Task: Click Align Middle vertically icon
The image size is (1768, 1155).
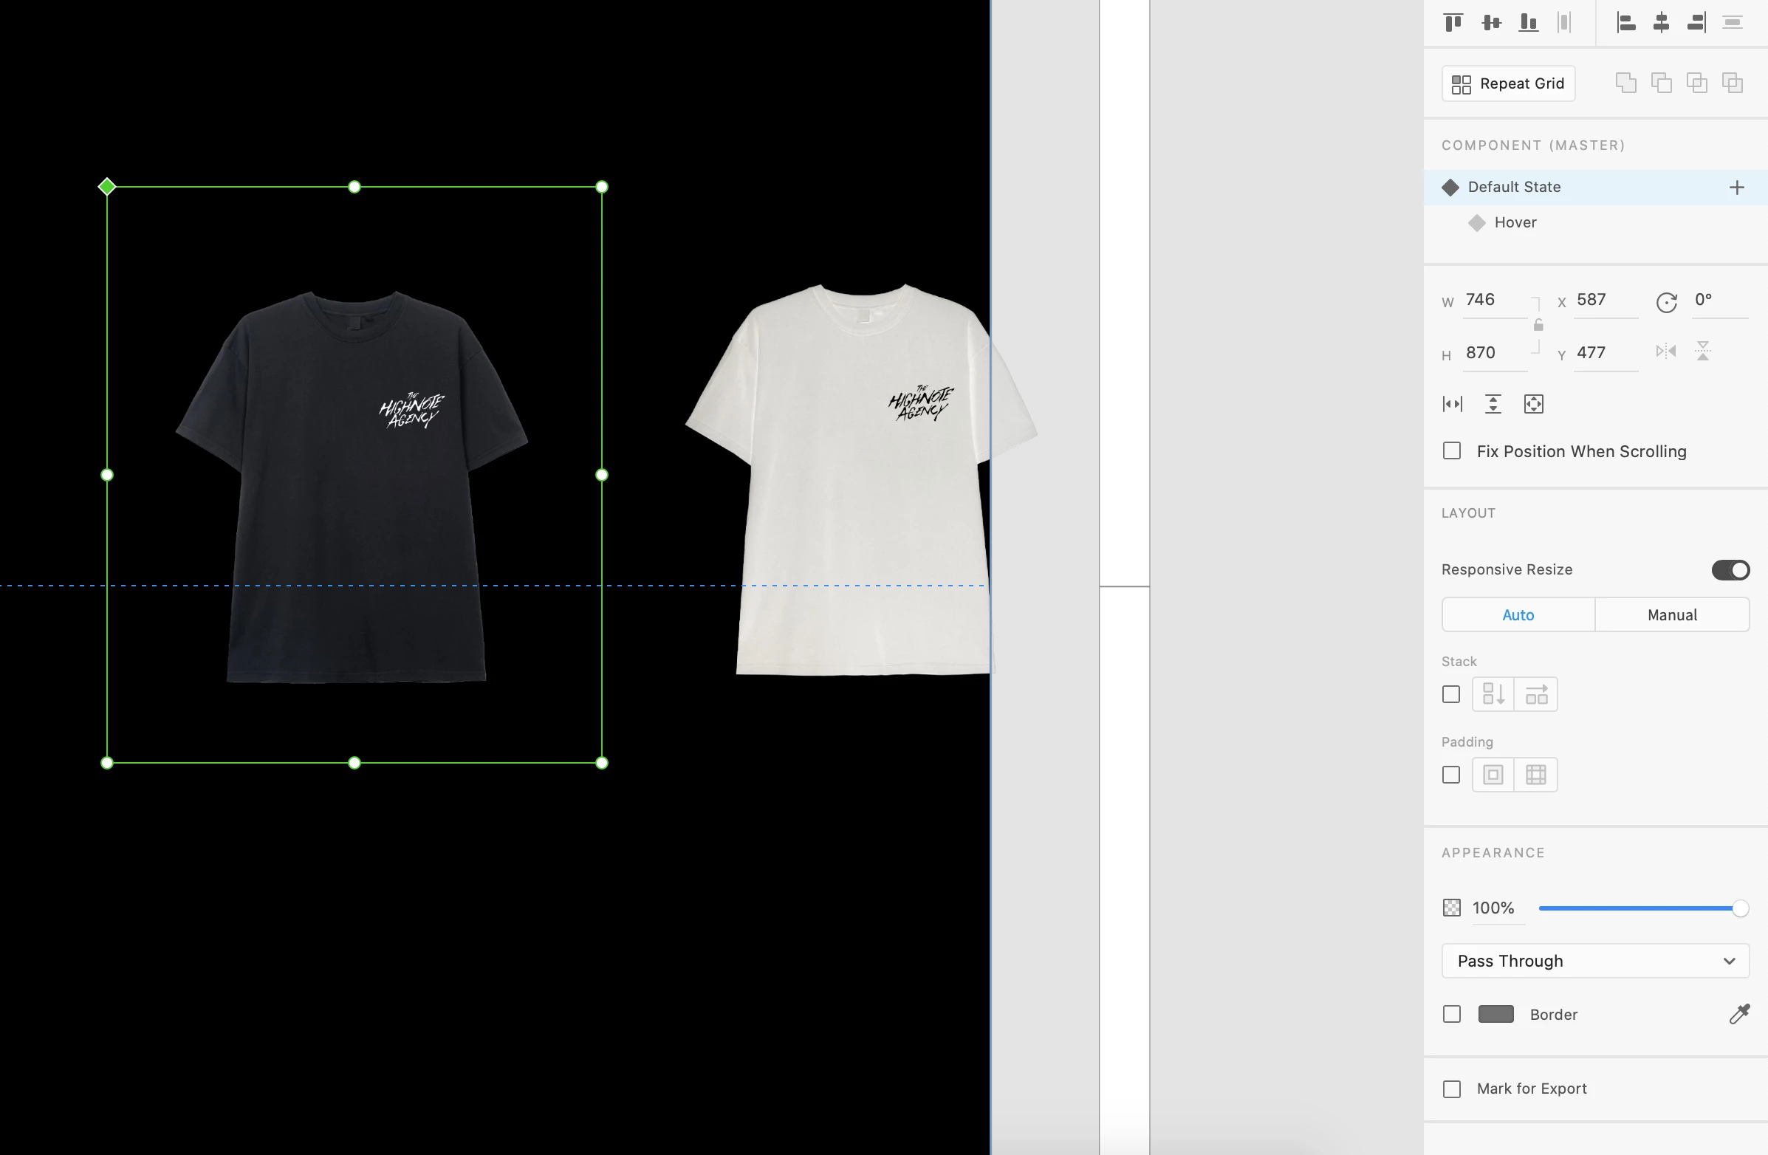Action: [1490, 23]
